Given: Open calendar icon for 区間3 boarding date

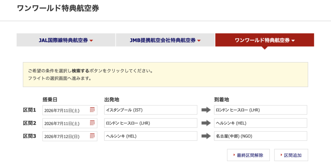Looking at the screenshot, I should click(92, 136).
